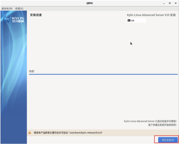The image size is (179, 144).
Task: Click the keyboard layout icon next to cn
Action: pyautogui.click(x=129, y=21)
